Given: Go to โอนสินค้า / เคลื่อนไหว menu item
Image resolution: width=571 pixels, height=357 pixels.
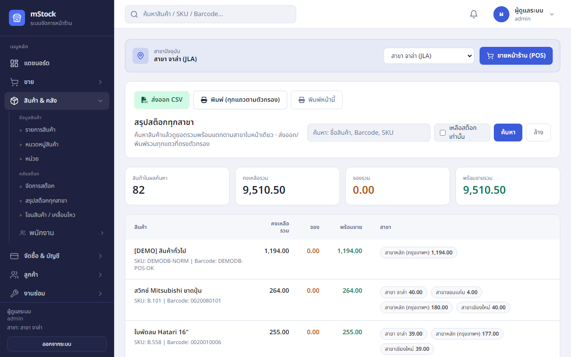Looking at the screenshot, I should click(x=50, y=215).
